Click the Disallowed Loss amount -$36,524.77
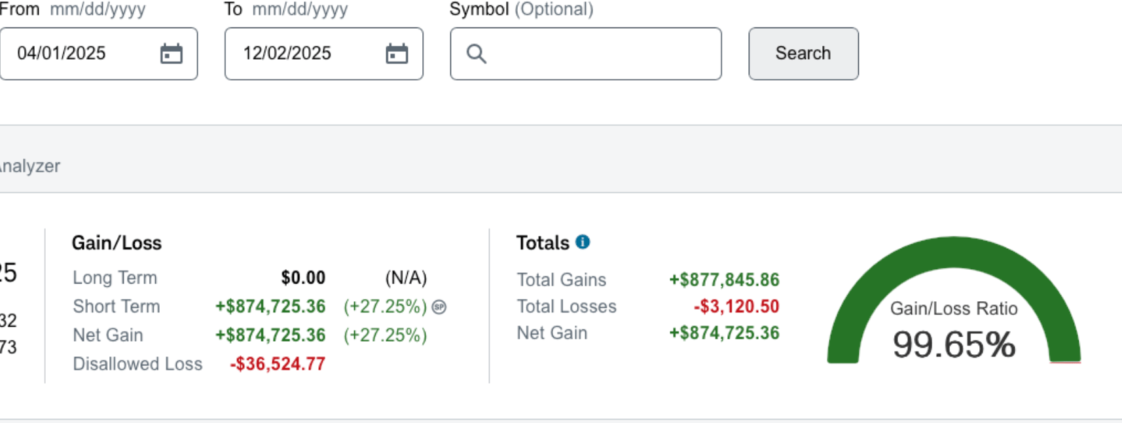Screen dimensions: 1122x423 [278, 364]
